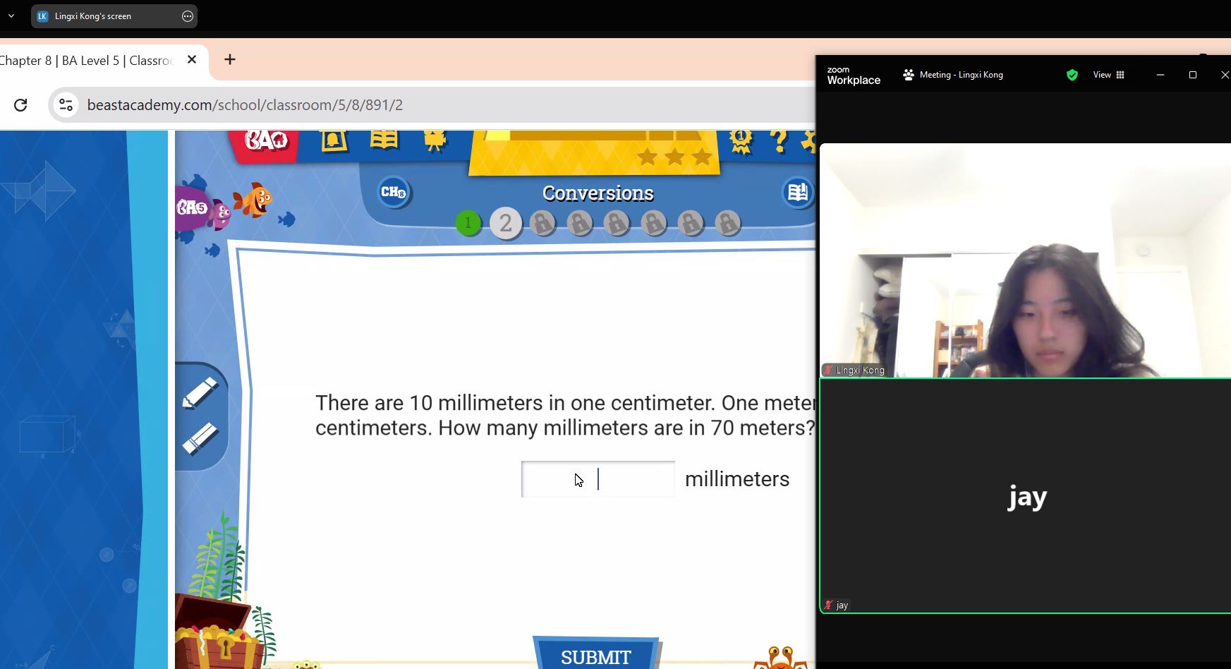Click the Zoom Workplace logo
This screenshot has width=1231, height=669.
pos(854,76)
